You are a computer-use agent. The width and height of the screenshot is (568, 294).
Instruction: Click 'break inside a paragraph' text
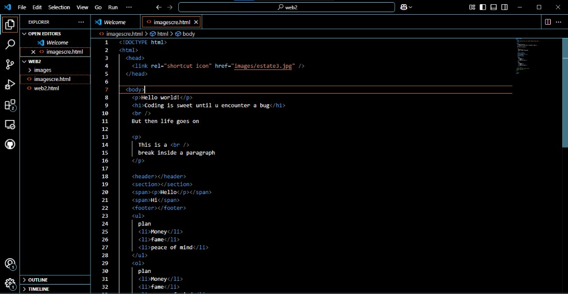coord(176,153)
